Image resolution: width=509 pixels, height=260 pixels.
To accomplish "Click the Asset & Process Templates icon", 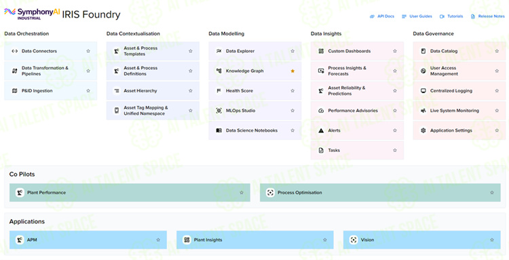I will click(x=117, y=51).
